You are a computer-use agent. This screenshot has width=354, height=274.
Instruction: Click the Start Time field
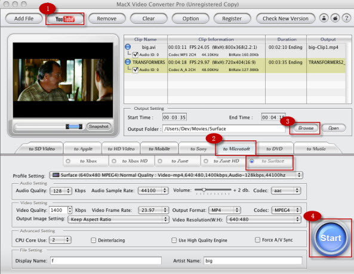(x=174, y=118)
